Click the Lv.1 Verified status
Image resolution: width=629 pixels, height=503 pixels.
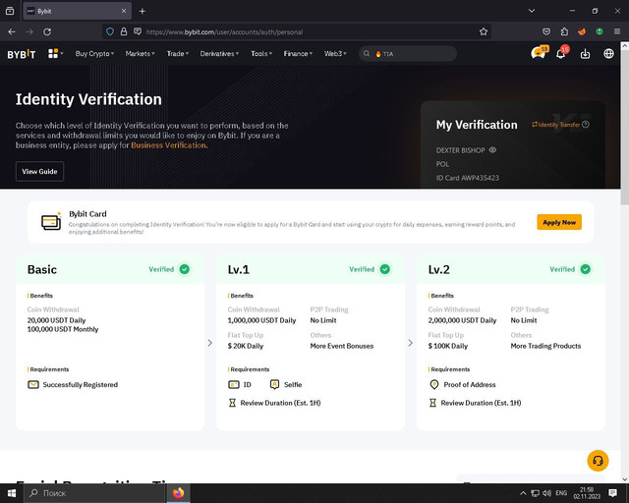[370, 269]
